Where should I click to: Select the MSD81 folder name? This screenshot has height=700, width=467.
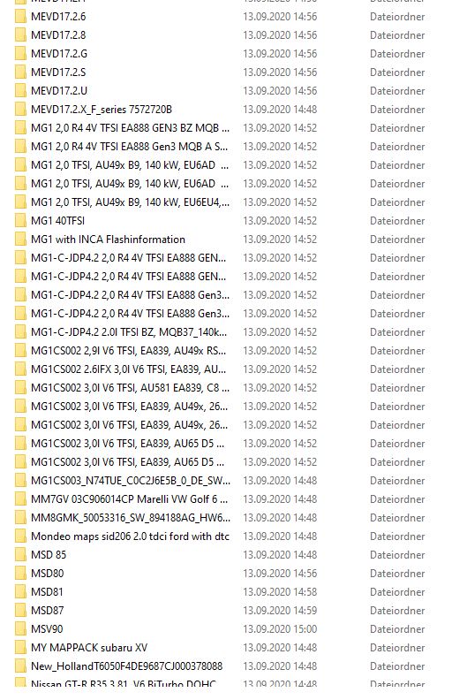click(48, 592)
